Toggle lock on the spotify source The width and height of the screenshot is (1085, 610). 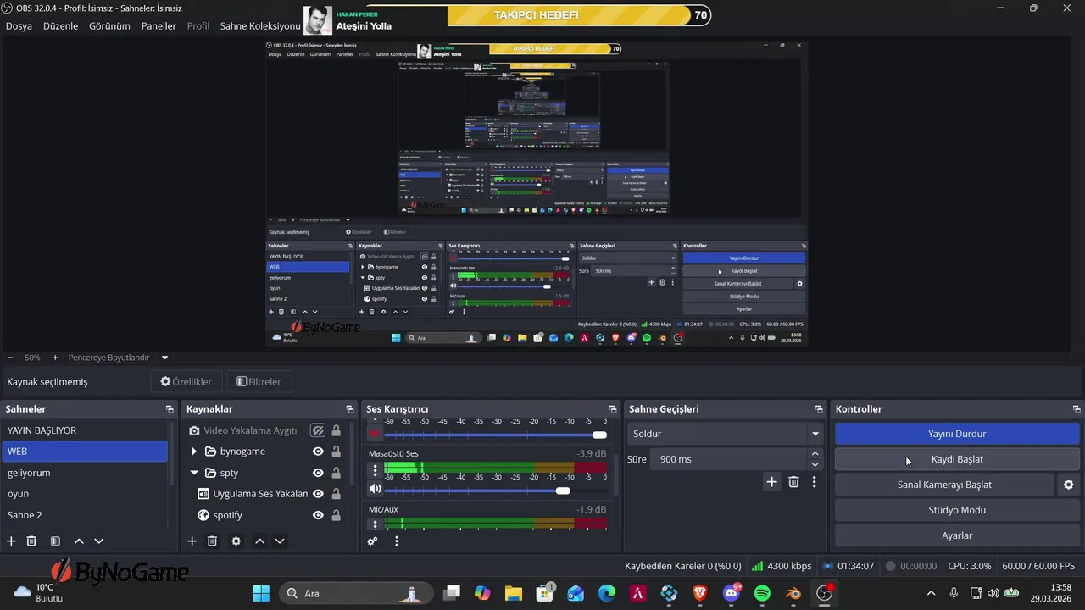[337, 515]
